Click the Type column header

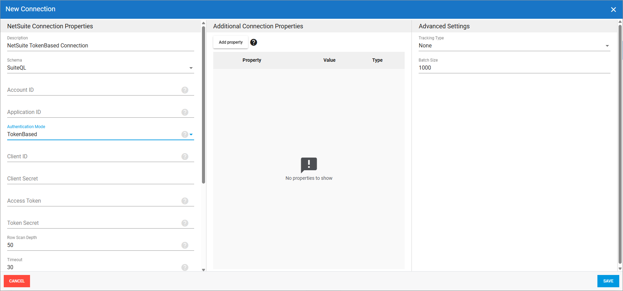point(377,60)
